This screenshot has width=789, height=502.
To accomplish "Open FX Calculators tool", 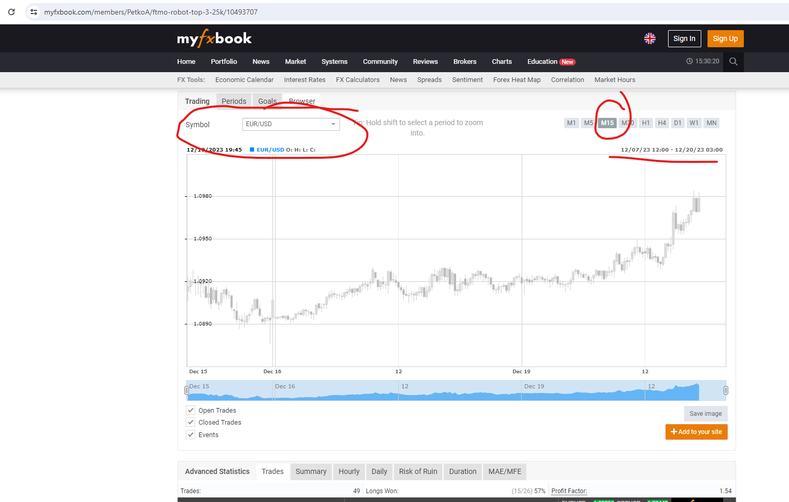I will pyautogui.click(x=358, y=79).
